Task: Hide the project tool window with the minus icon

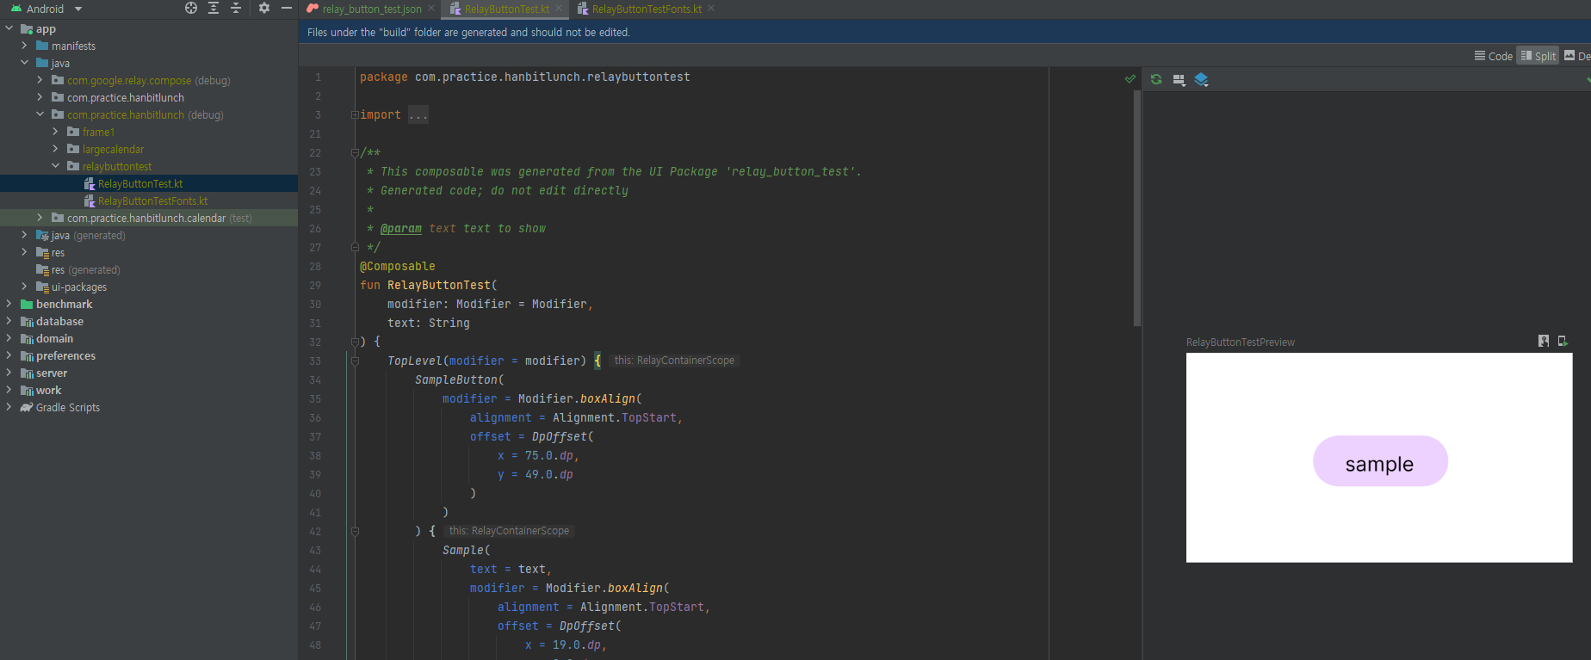Action: [287, 8]
